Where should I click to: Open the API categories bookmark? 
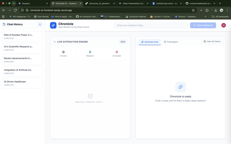(20, 17)
